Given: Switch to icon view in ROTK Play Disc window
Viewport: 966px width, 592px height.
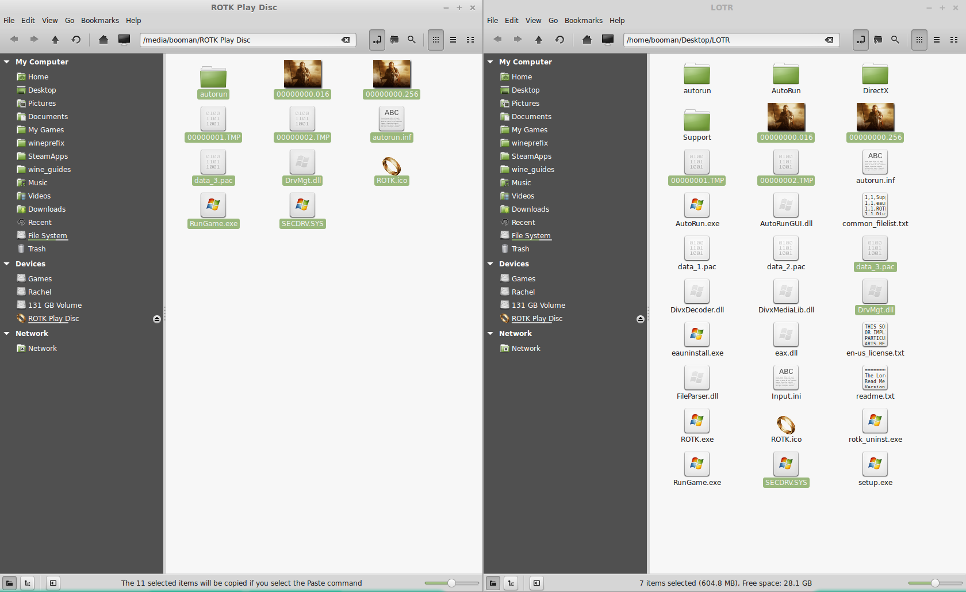Looking at the screenshot, I should pos(436,40).
